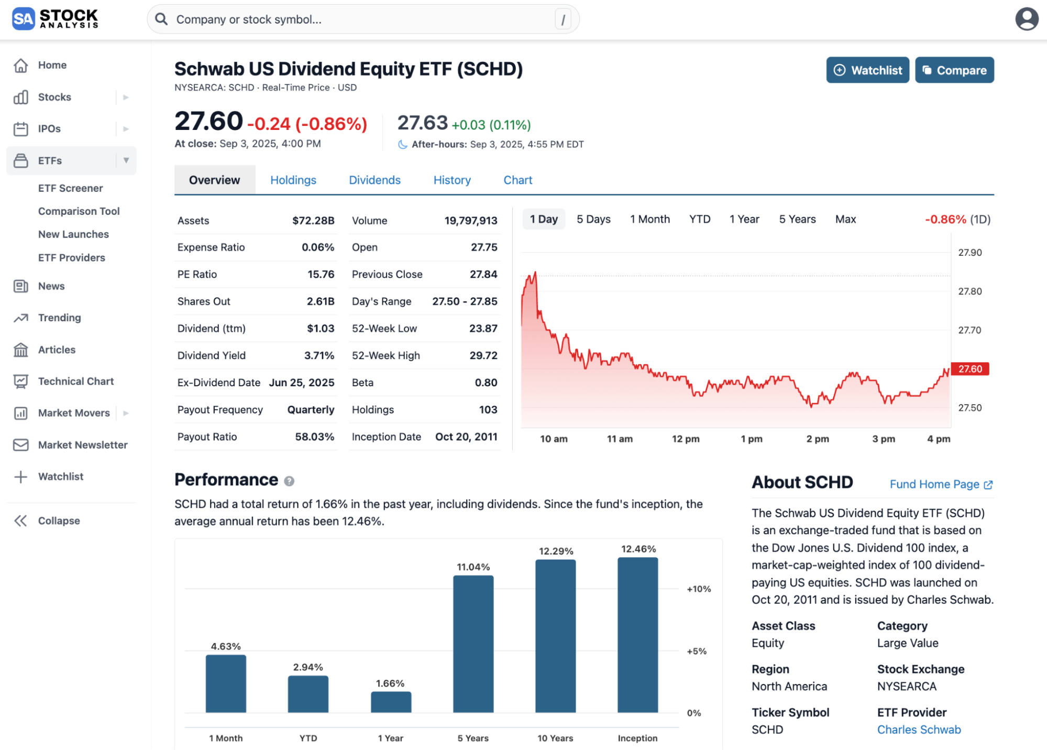Click the external link icon by Fund Home Page
Image resolution: width=1047 pixels, height=750 pixels.
pos(988,485)
